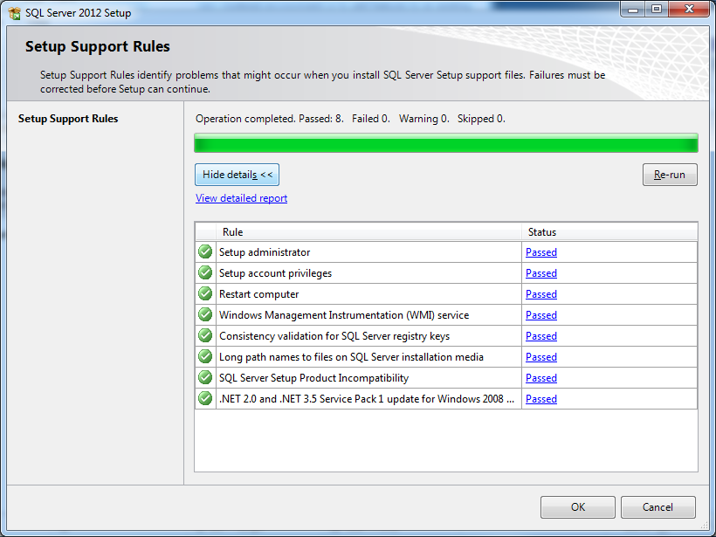Sort by the Status column header
The height and width of the screenshot is (537, 716).
coord(609,232)
